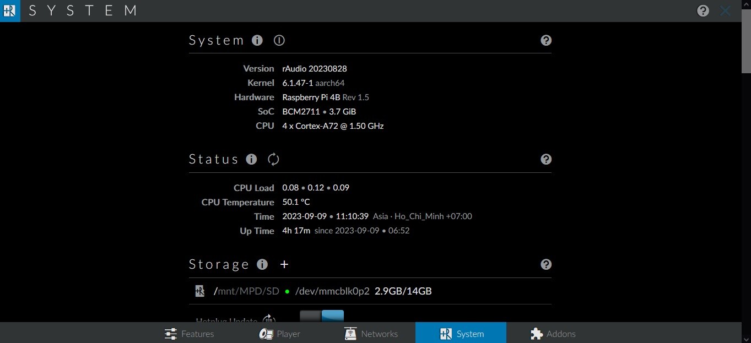Click the Up Time value 4h 17m

(296, 231)
